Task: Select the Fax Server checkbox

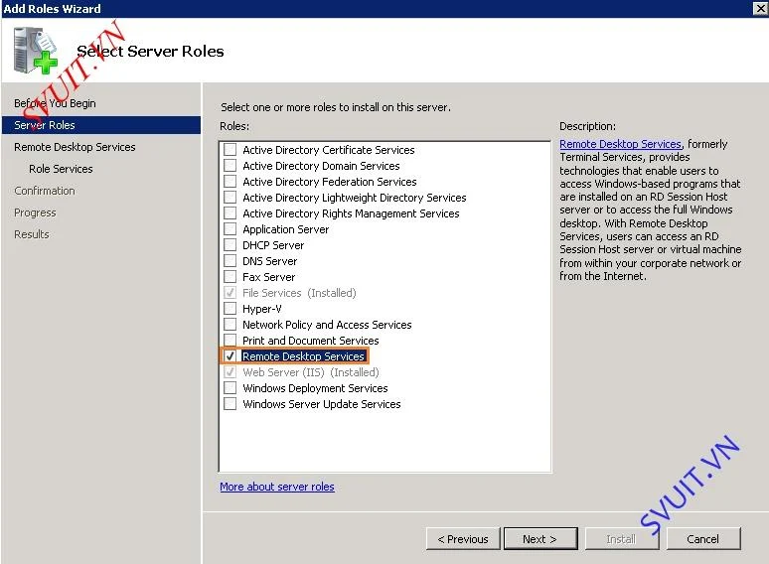Action: tap(231, 276)
